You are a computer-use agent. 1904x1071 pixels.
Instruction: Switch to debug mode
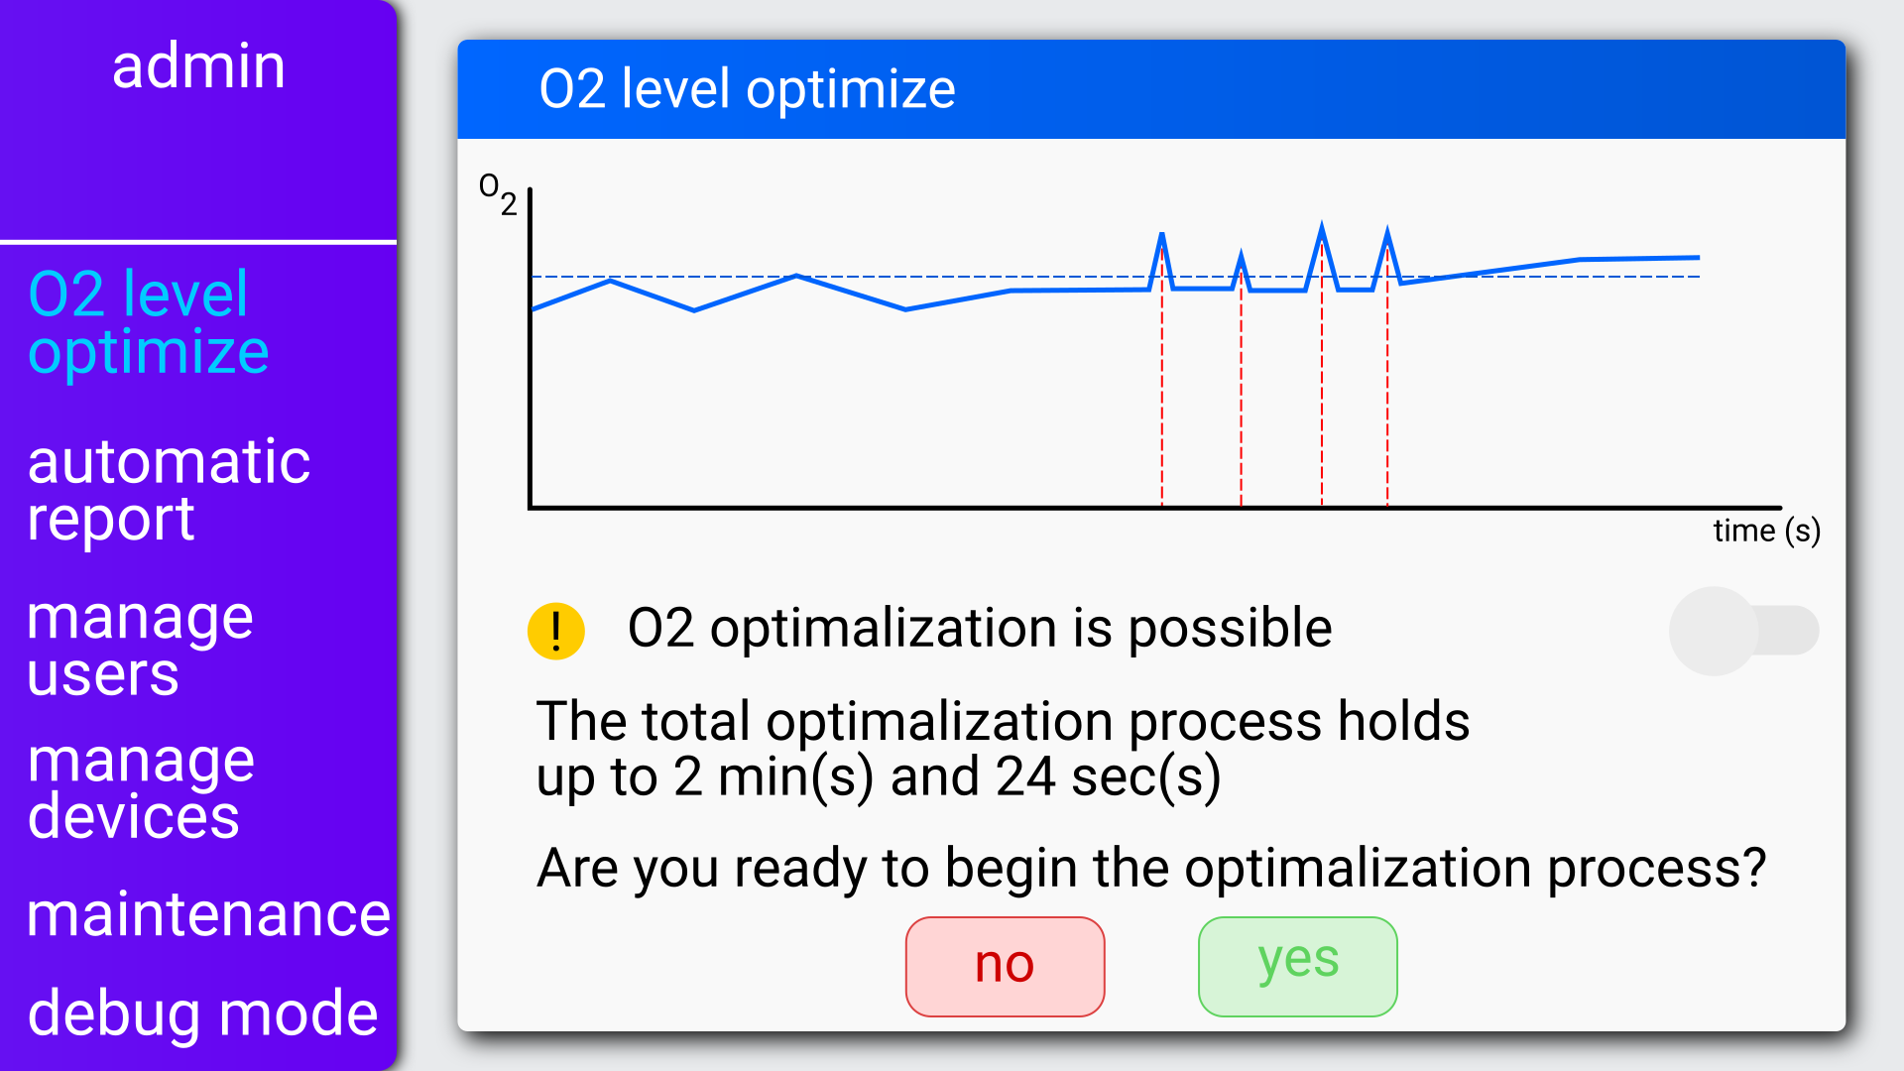point(202,1013)
